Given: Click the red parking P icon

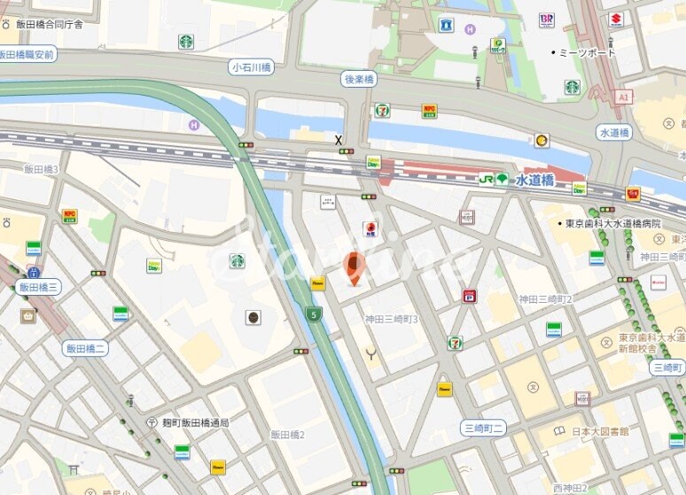Looking at the screenshot, I should pyautogui.click(x=470, y=297).
